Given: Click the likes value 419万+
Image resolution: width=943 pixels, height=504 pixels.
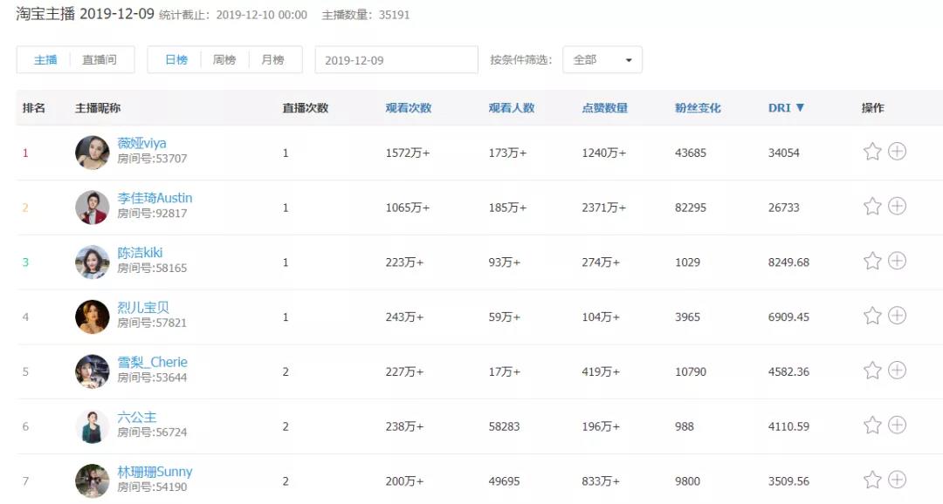Looking at the screenshot, I should pyautogui.click(x=600, y=371).
